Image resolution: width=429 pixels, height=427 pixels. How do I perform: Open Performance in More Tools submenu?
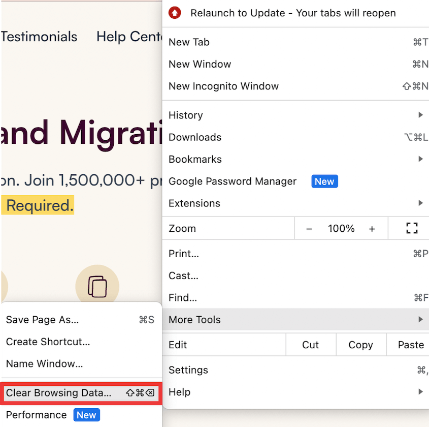(81, 415)
